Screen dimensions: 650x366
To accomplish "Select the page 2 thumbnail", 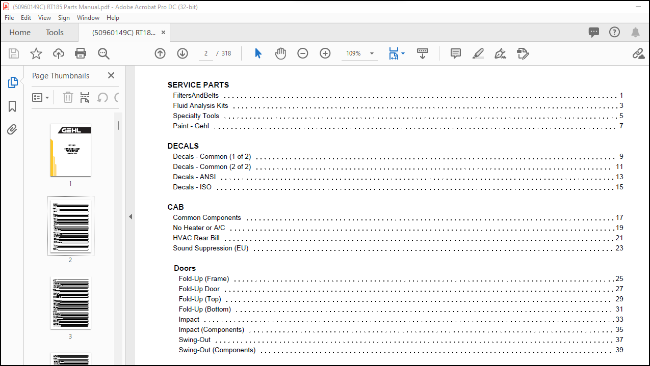I will [x=70, y=226].
